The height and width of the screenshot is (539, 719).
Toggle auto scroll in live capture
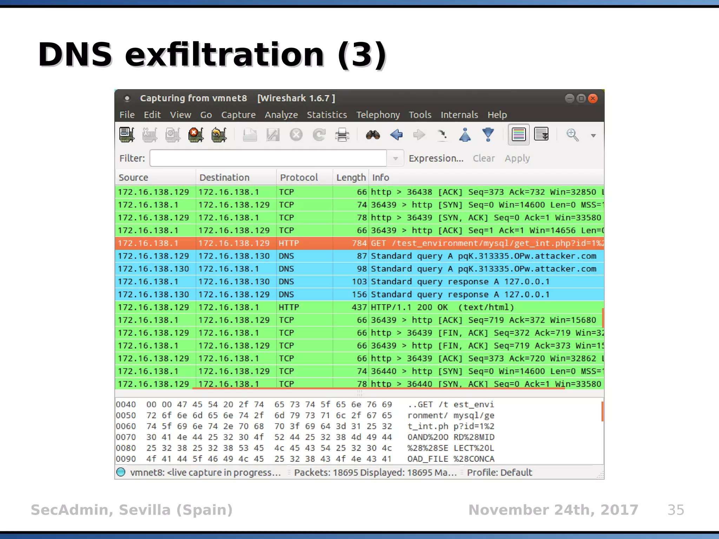pyautogui.click(x=541, y=134)
